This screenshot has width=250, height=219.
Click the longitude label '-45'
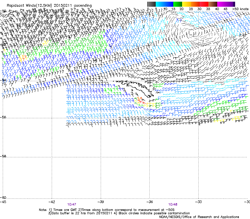tap(3, 202)
